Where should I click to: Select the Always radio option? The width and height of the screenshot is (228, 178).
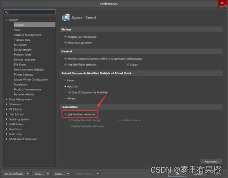(65, 98)
